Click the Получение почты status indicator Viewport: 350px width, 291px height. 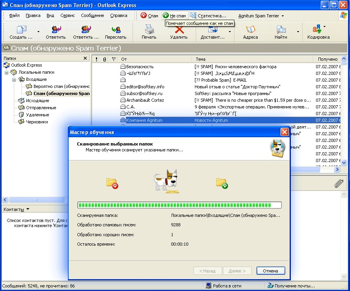[x=291, y=286]
